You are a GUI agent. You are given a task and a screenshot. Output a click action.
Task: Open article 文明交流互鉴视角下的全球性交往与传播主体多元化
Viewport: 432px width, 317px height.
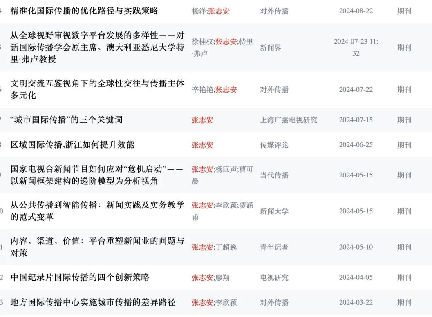[97, 89]
